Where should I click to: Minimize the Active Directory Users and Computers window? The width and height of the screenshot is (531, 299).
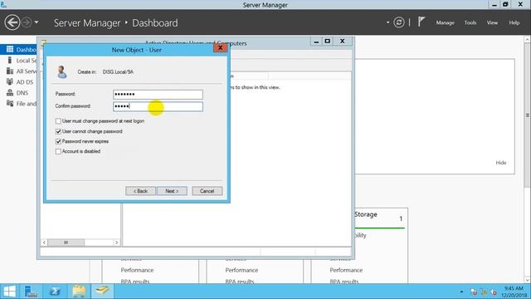315,42
